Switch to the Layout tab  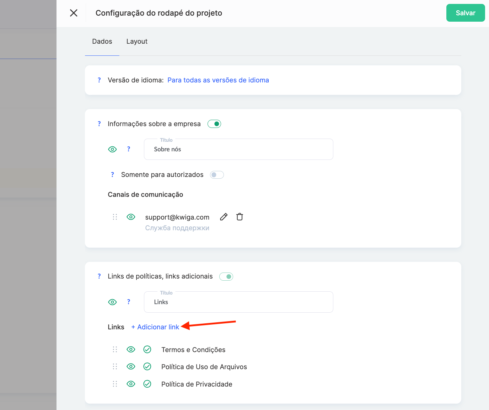coord(137,42)
